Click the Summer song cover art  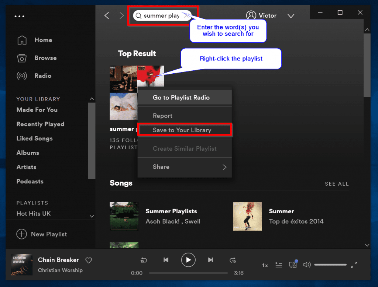[247, 216]
